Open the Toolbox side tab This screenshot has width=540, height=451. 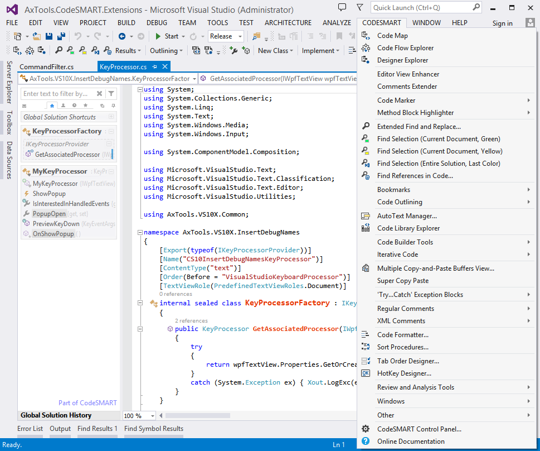(x=9, y=122)
